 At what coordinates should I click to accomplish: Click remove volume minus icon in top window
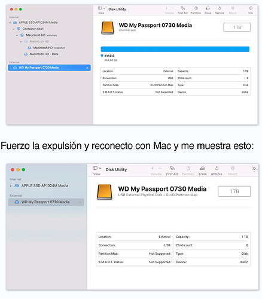pyautogui.click(x=172, y=8)
